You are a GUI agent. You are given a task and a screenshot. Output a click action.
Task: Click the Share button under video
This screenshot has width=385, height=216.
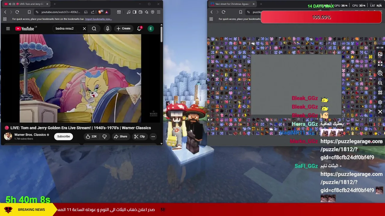120,136
